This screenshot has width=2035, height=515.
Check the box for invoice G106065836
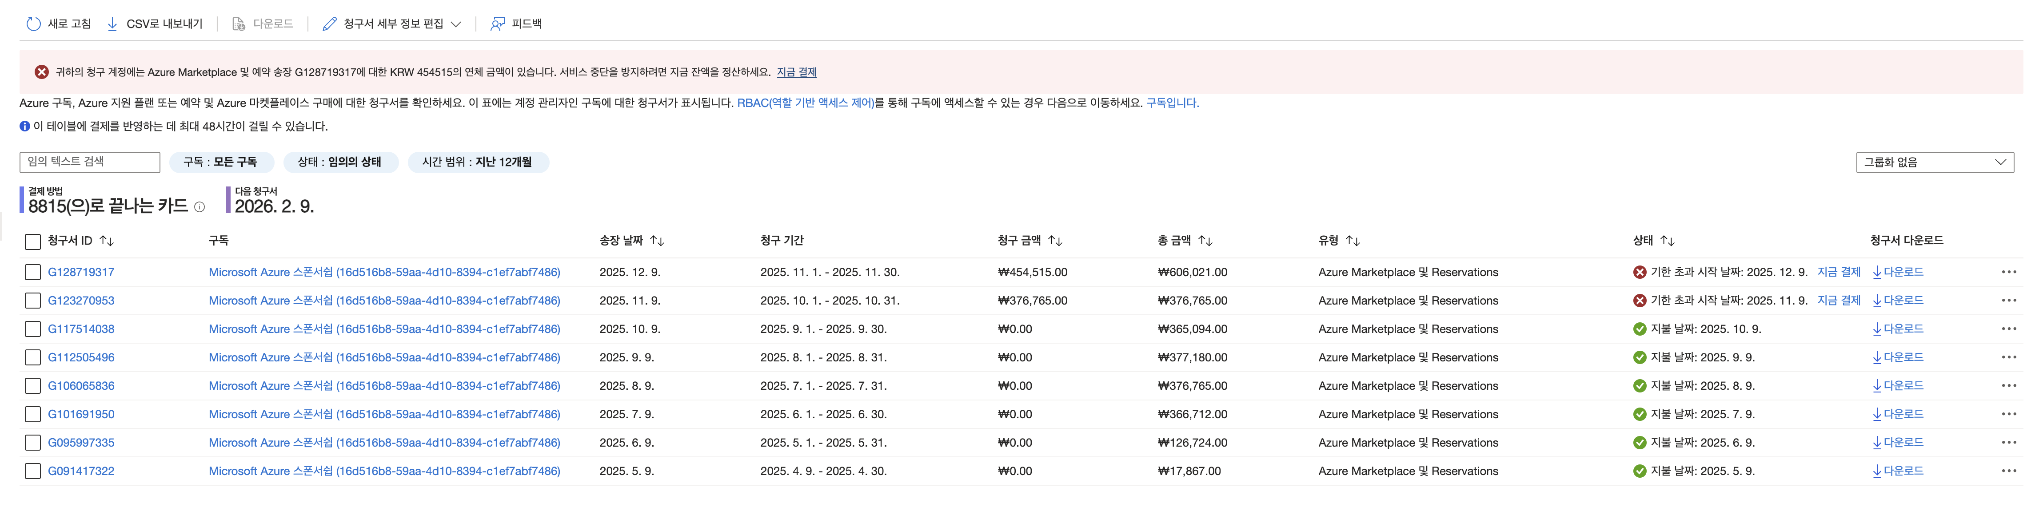point(32,386)
